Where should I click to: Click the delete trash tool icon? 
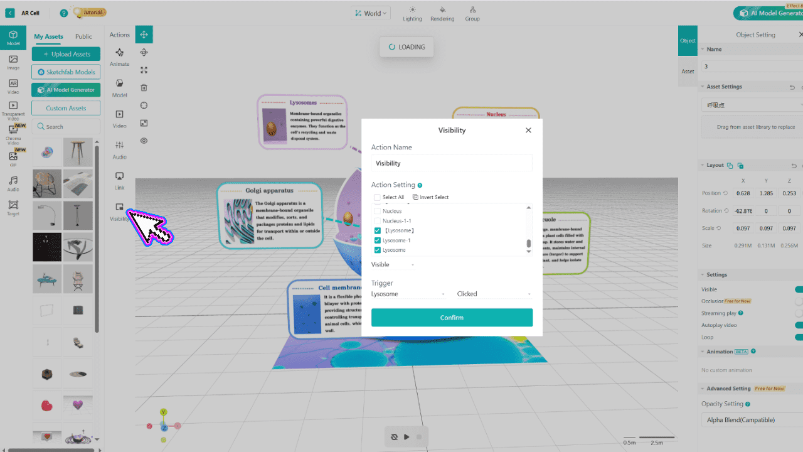click(144, 88)
